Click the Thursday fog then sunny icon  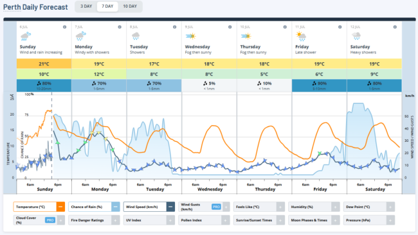tap(246, 36)
